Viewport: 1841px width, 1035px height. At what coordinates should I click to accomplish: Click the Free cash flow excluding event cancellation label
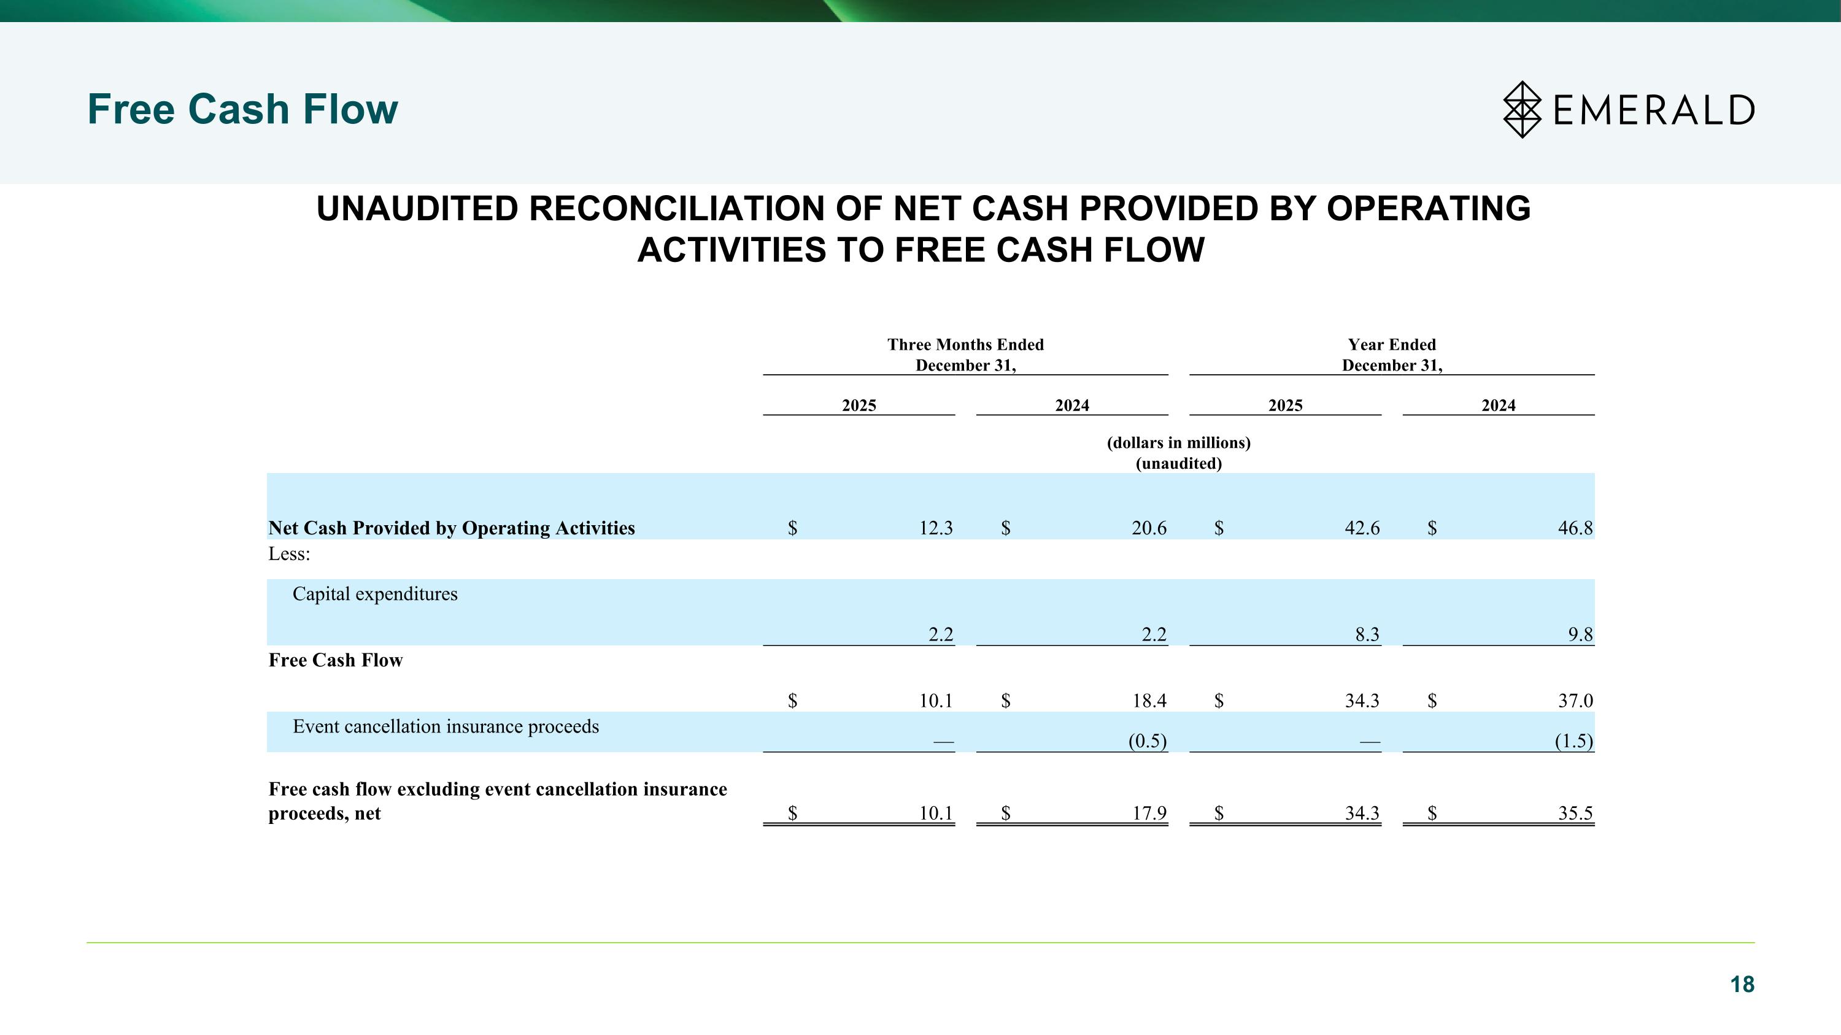(496, 801)
